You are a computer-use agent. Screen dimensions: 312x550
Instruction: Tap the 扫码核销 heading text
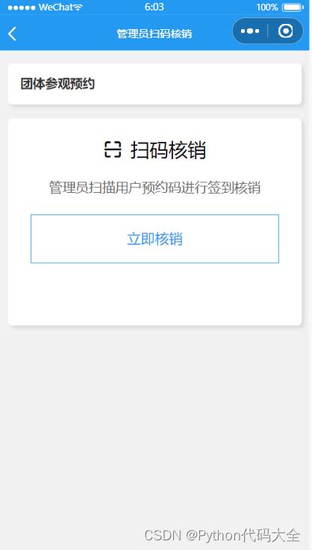click(168, 150)
